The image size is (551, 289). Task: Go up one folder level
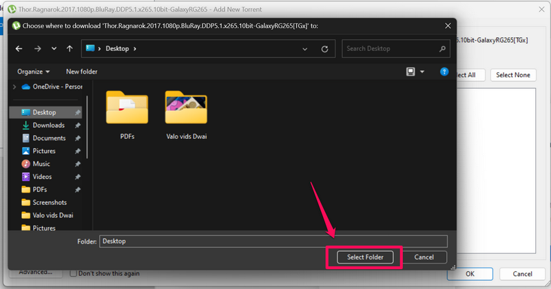point(70,49)
